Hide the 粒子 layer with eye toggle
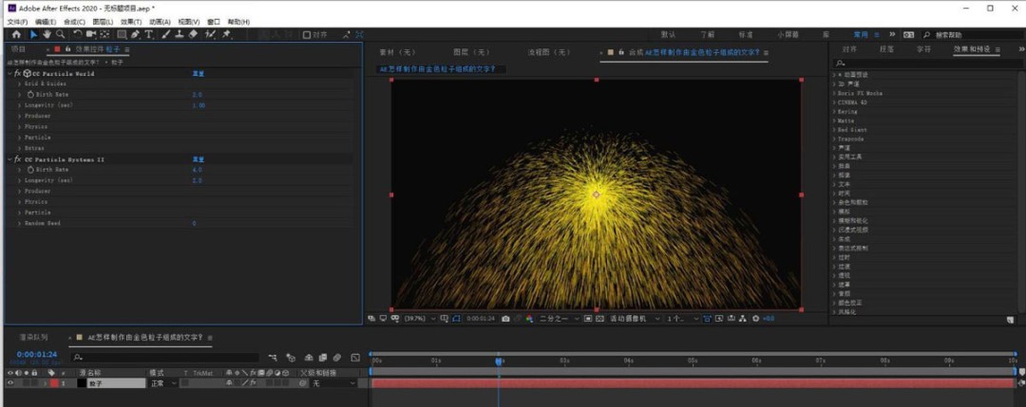Viewport: 1026px width, 407px height. tap(10, 383)
